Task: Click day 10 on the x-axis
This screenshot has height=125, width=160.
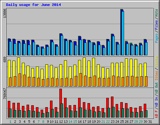Action: (x=52, y=122)
